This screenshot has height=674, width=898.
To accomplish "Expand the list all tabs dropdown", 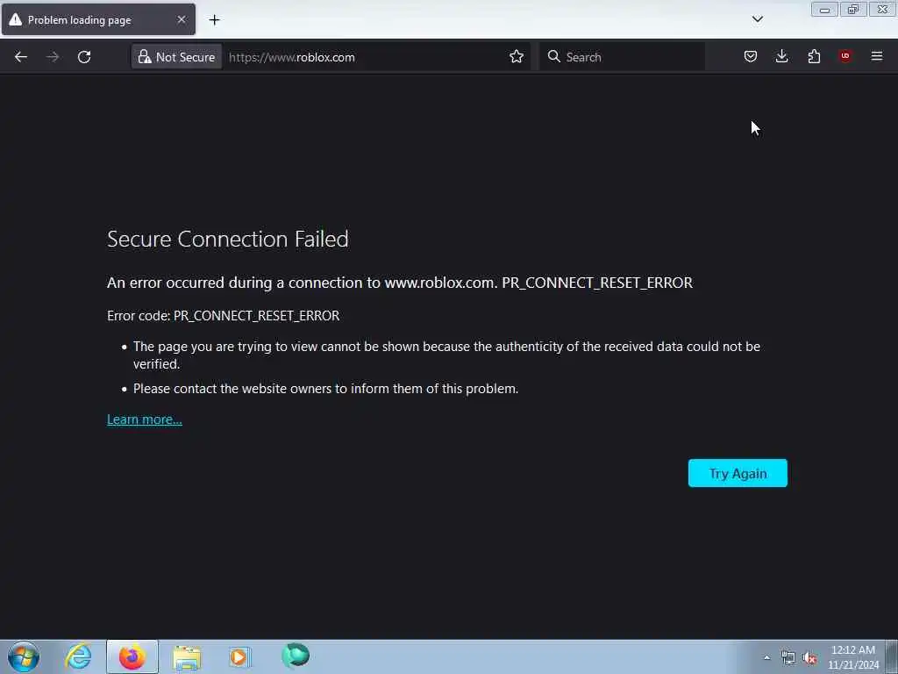I will 757,19.
